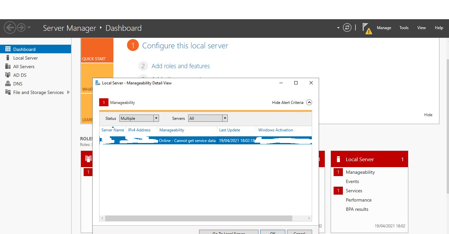
Task: Open the Notifications flag with warning
Action: [366, 28]
